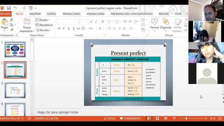Screen dimensions: 224x126
Task: Toggle Italic (K) formatting
Action: point(64,28)
